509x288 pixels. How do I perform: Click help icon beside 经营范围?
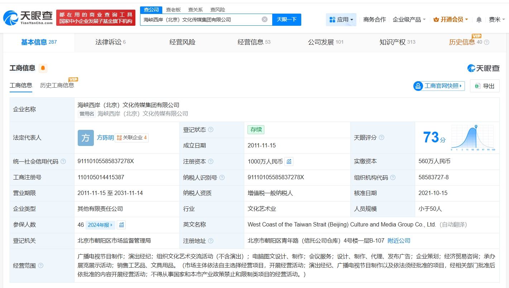pos(41,265)
